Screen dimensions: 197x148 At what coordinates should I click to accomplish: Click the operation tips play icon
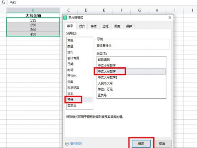click(67, 143)
